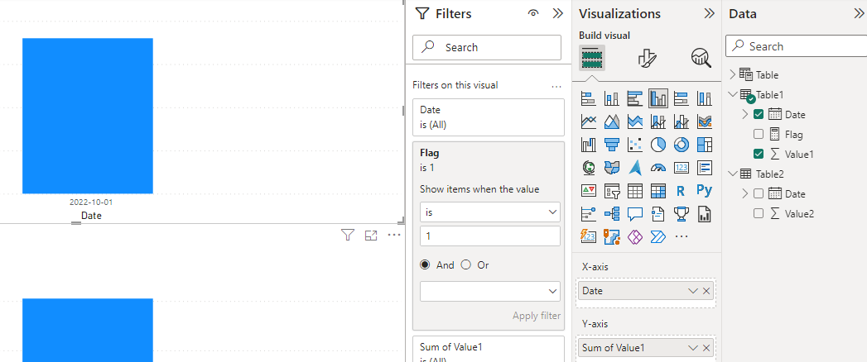Image resolution: width=867 pixels, height=362 pixels.
Task: Pick the Line chart visual
Action: 588,121
